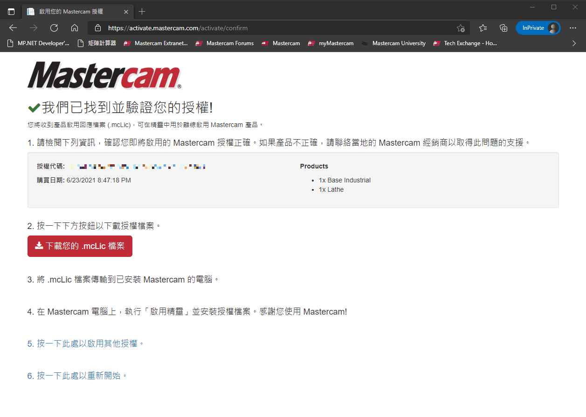View site information via lock icon
The image size is (586, 417).
coord(97,28)
